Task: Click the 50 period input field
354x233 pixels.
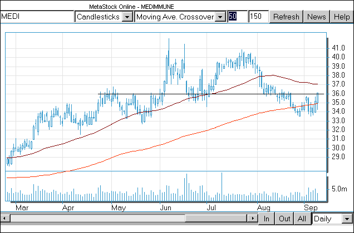Action: click(237, 17)
